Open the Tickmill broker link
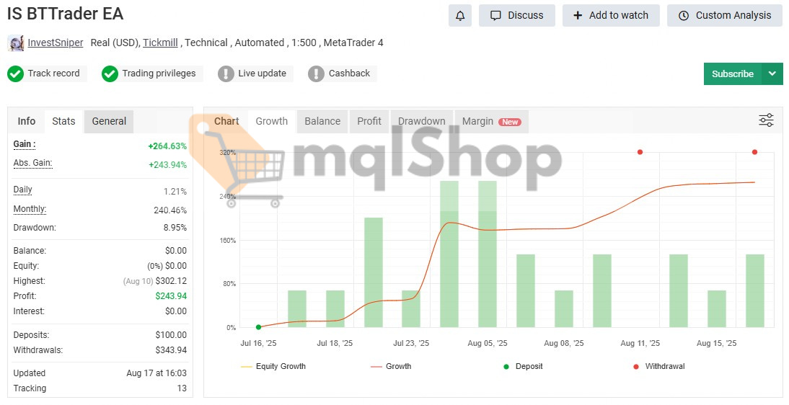 click(161, 43)
